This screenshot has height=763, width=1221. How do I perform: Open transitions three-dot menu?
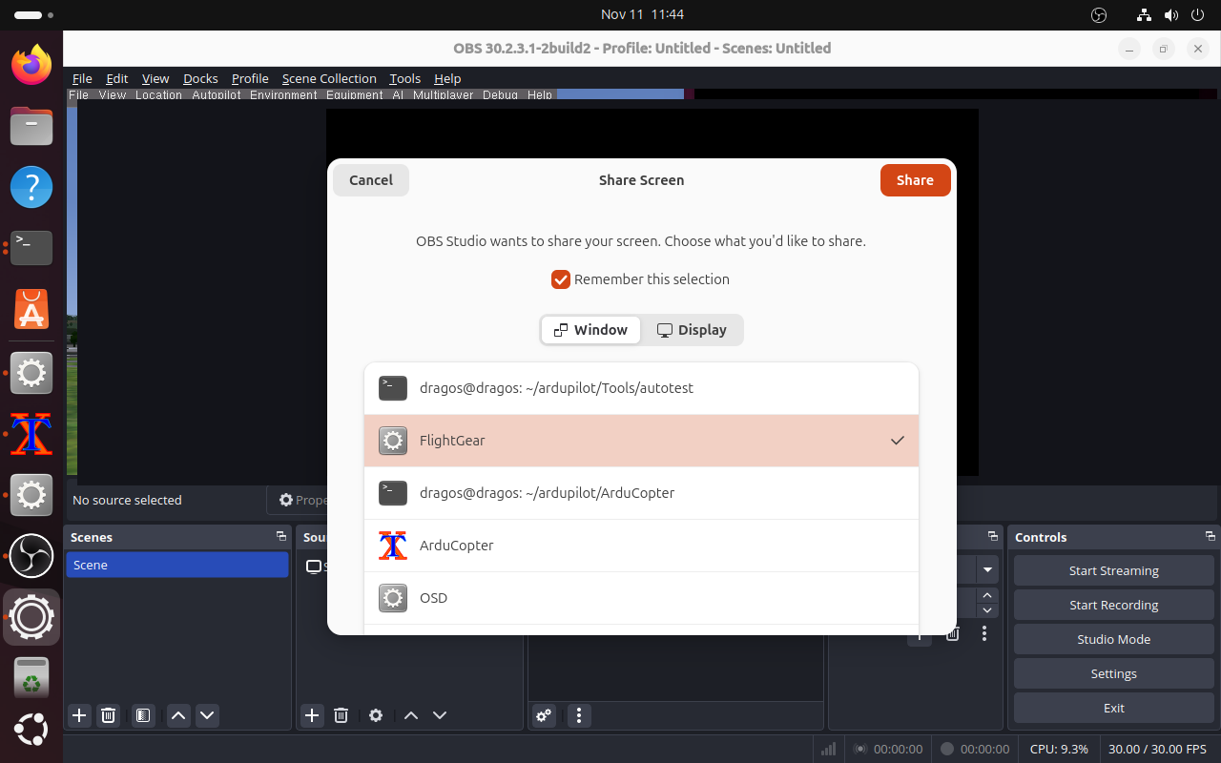(x=984, y=633)
